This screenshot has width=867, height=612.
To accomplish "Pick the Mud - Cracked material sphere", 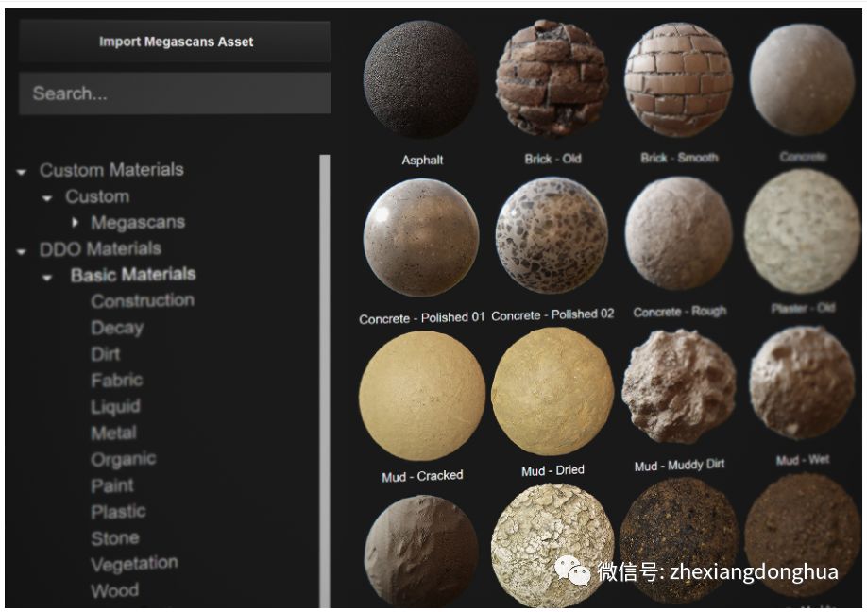I will (x=422, y=397).
